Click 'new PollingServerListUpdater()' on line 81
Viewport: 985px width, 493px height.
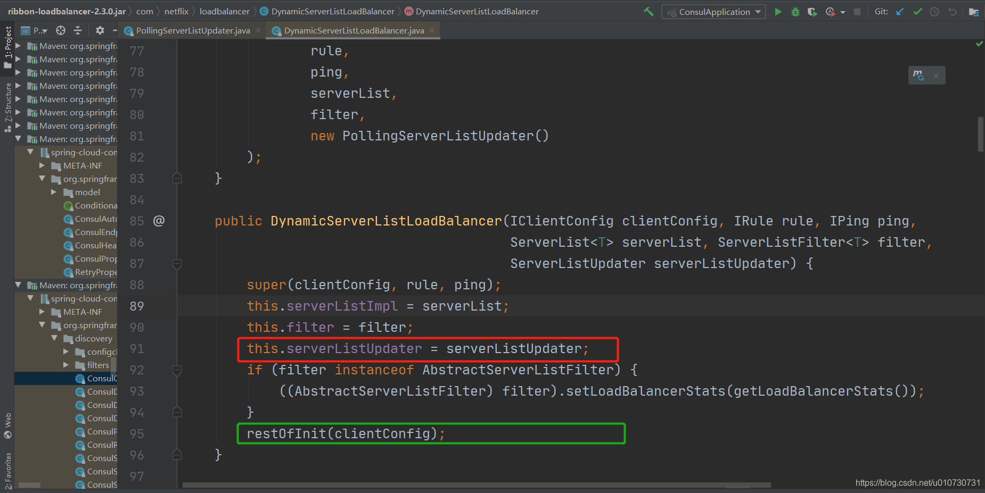point(429,136)
